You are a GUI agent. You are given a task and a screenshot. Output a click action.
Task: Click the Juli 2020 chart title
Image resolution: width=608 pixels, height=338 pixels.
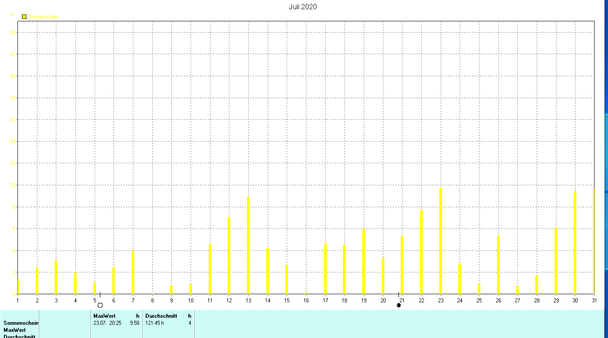click(303, 7)
